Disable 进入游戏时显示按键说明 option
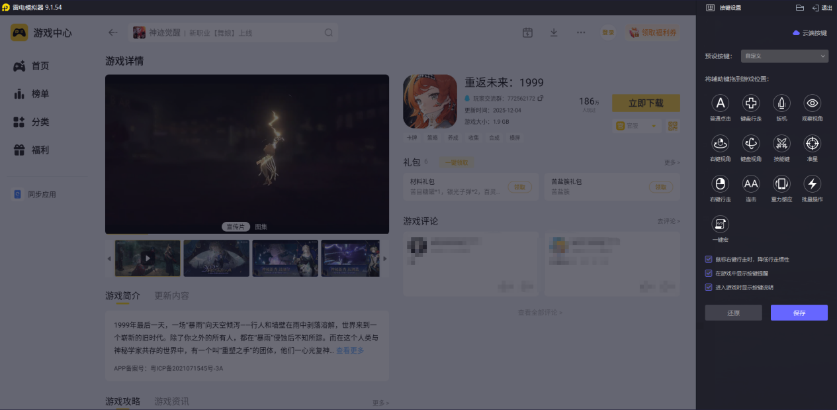Viewport: 837px width, 410px height. coord(709,286)
